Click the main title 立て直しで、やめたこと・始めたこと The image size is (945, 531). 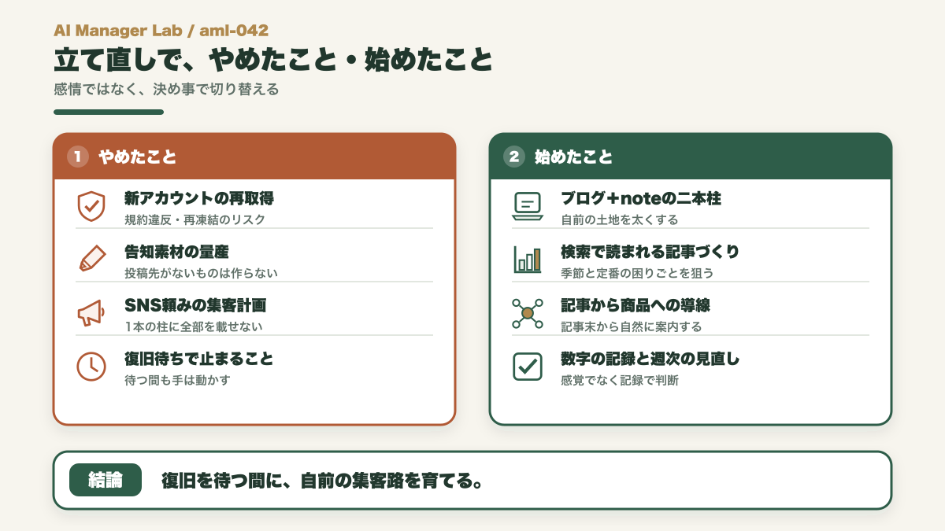(273, 61)
